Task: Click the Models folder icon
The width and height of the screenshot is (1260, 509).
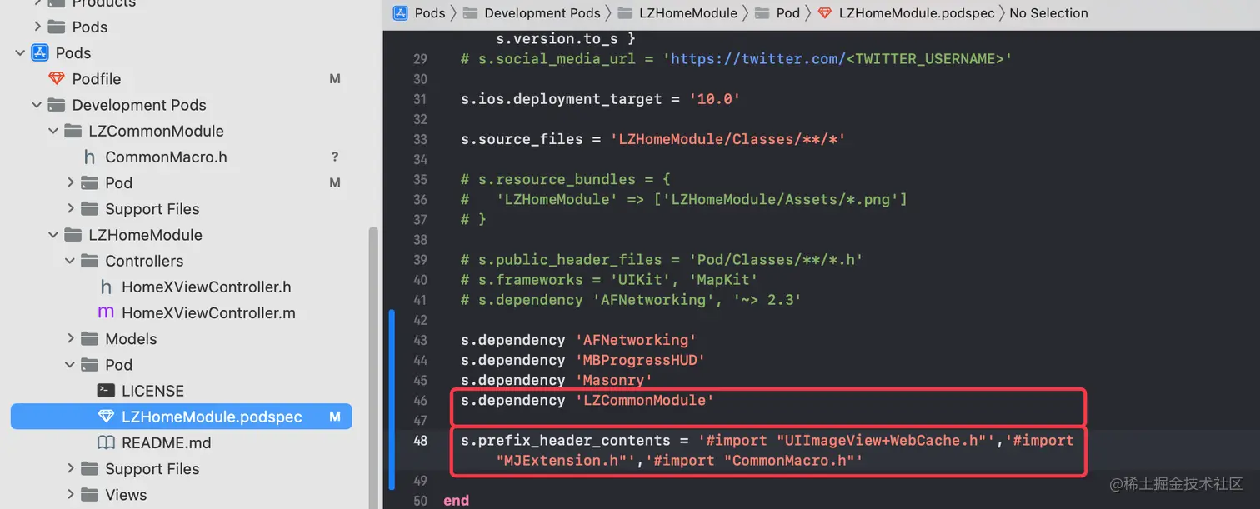Action: (90, 339)
